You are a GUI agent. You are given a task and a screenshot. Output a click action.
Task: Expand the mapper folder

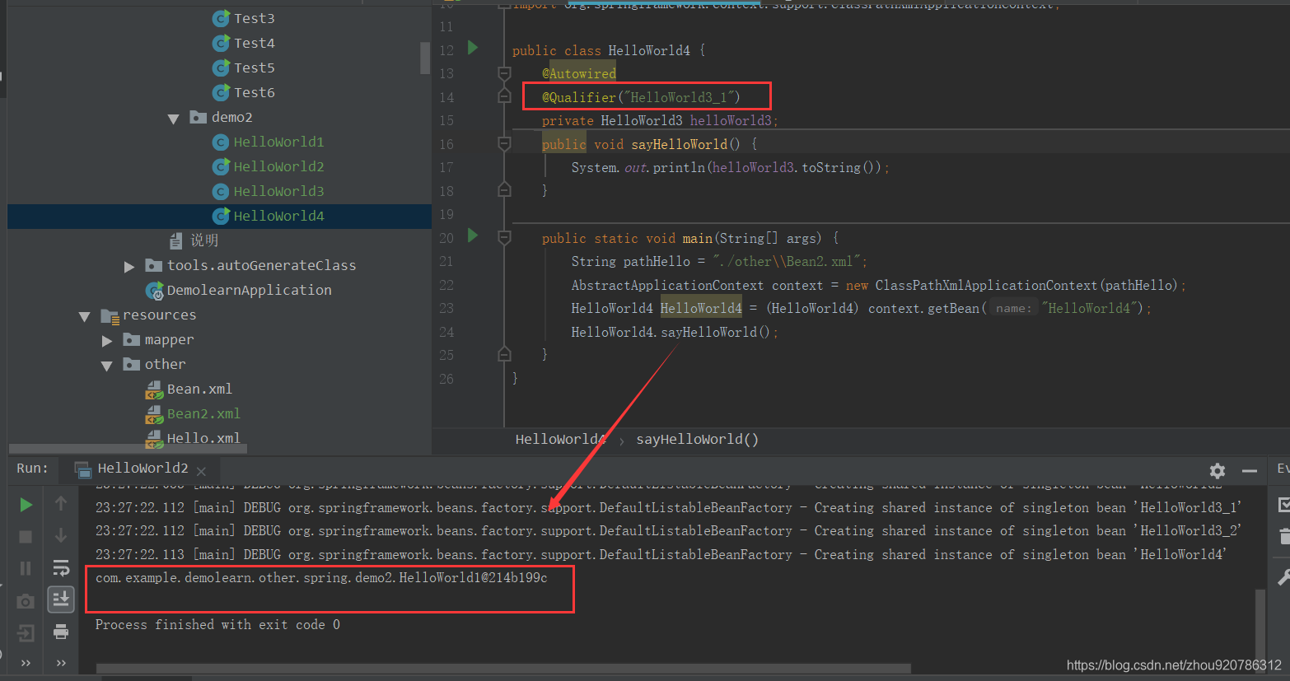[106, 340]
